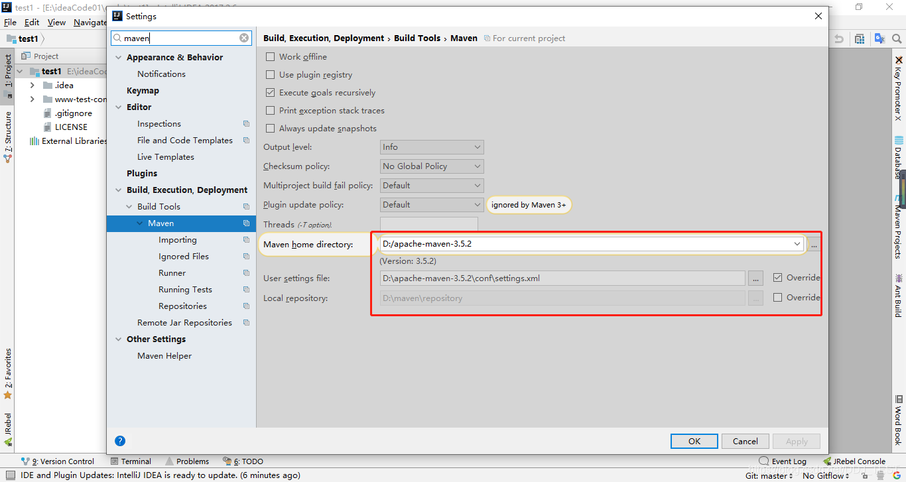Clear the maven search field text
The image size is (906, 482).
[244, 38]
